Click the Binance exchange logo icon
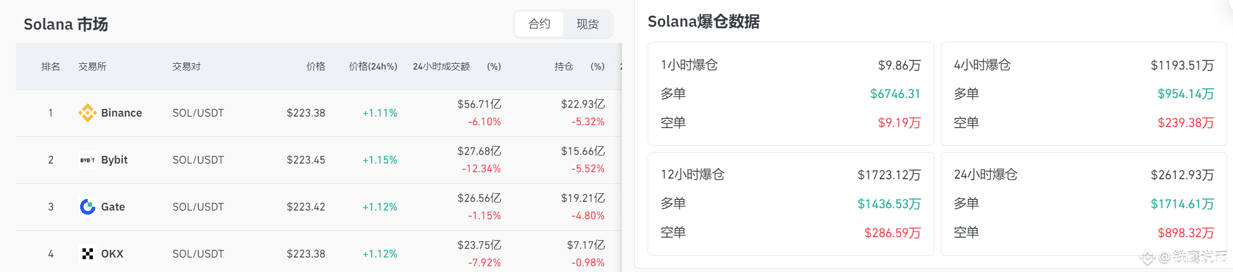 pyautogui.click(x=88, y=113)
